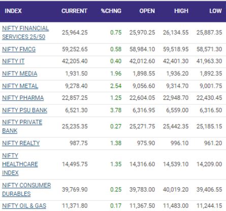Viewport: 226px width, 211px height.
Task: Click percent change 0.40
Action: pos(116,61)
